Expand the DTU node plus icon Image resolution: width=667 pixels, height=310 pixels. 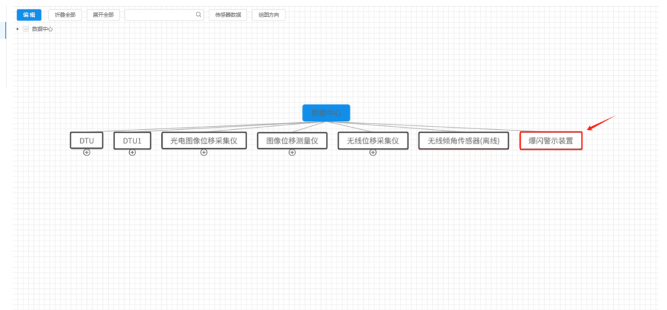86,153
